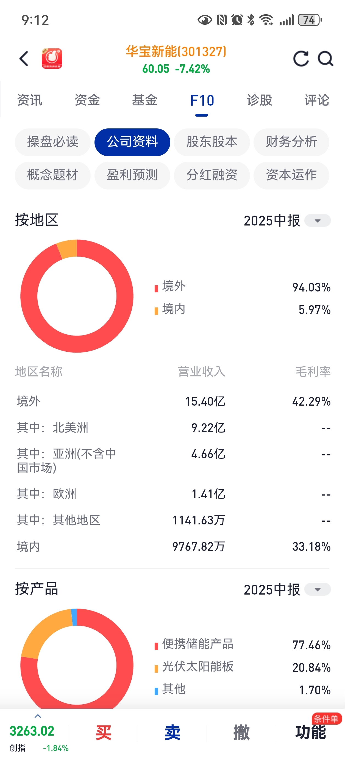Tap the Wi-Fi status icon

tap(266, 20)
